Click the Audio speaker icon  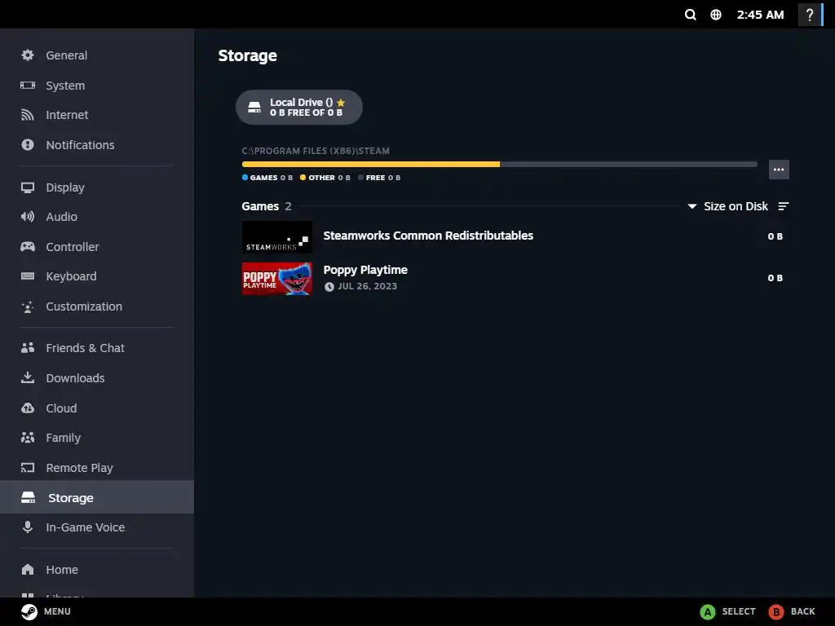point(28,217)
